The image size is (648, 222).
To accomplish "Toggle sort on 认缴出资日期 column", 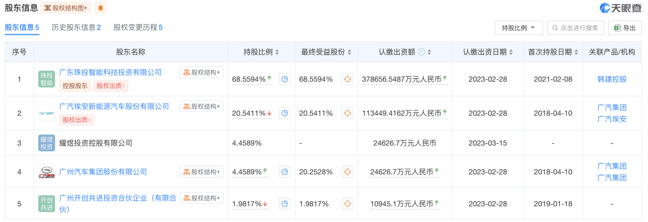I will (512, 52).
